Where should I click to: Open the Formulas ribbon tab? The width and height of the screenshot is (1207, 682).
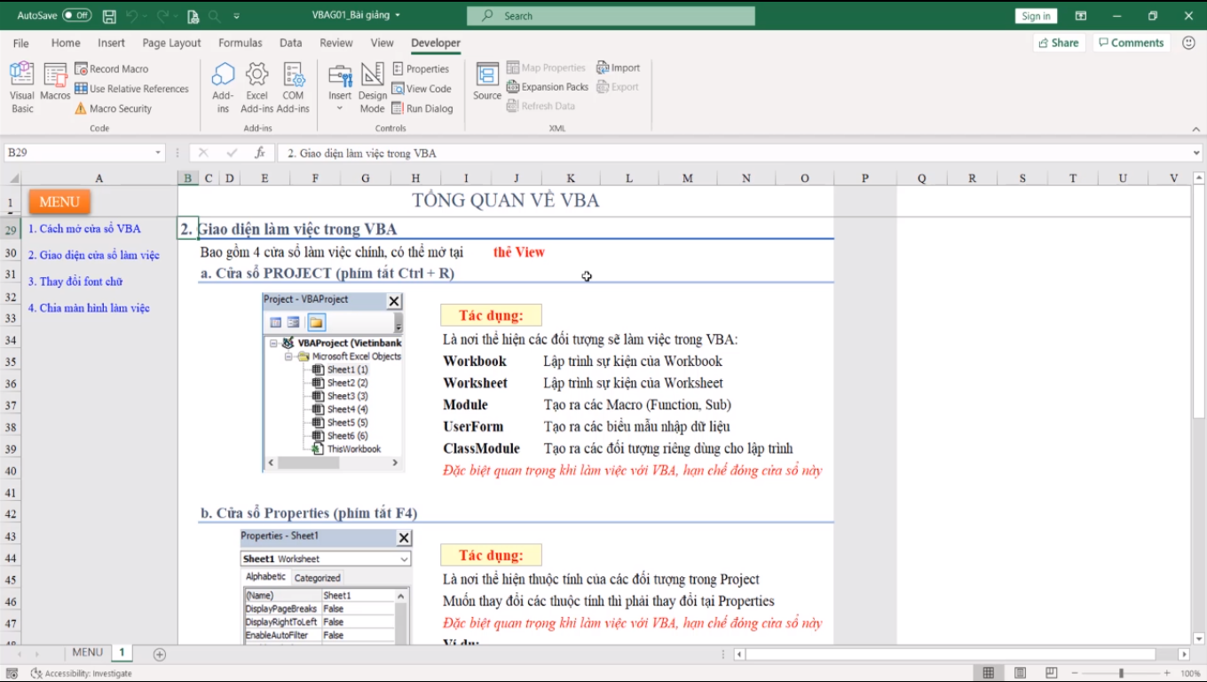[240, 43]
